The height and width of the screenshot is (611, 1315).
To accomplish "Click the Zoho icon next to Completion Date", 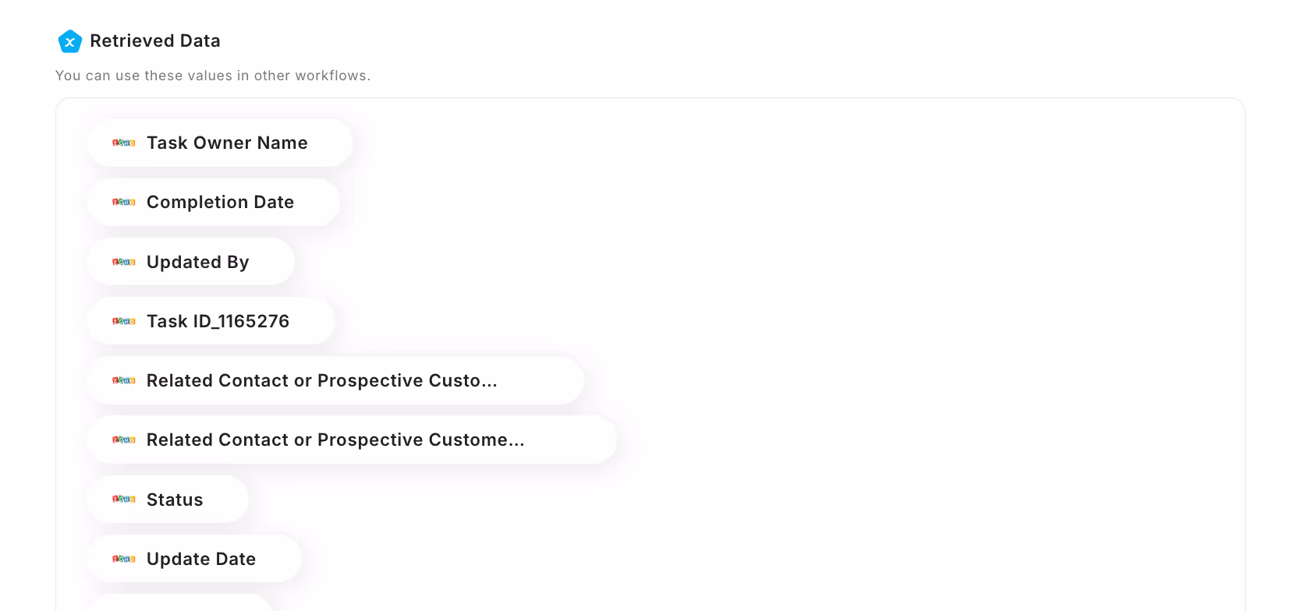I will 124,202.
